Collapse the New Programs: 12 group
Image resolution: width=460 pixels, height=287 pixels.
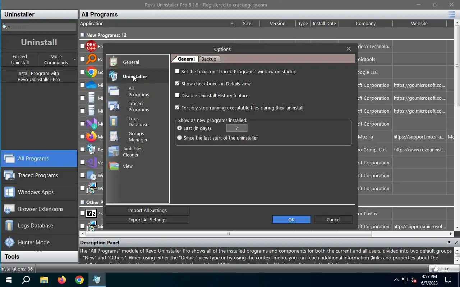point(82,35)
